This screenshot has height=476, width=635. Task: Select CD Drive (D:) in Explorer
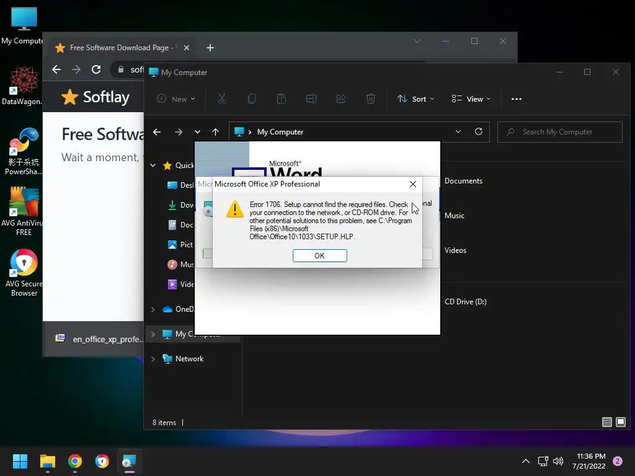point(465,302)
